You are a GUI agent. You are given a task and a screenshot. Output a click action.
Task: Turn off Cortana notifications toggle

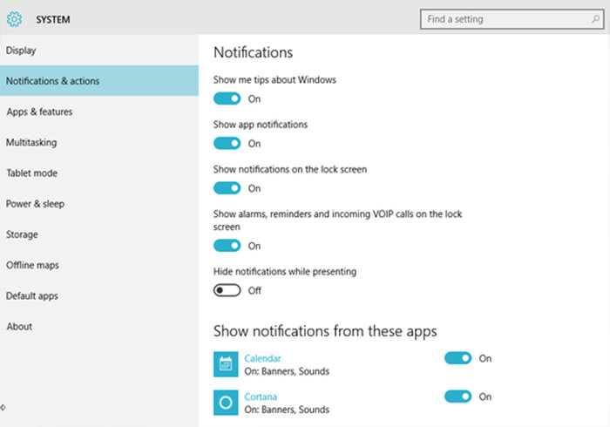[458, 396]
